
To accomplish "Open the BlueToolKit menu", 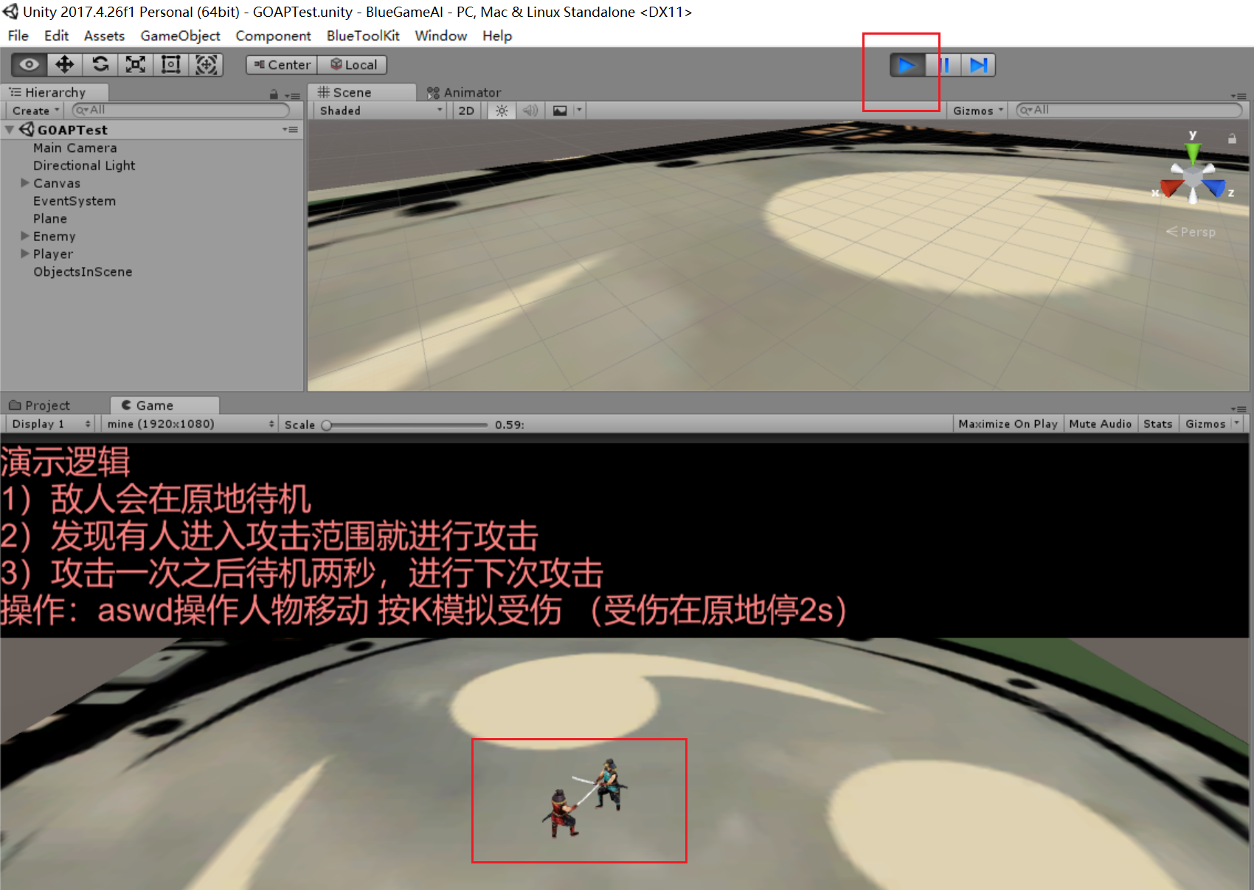I will (363, 35).
